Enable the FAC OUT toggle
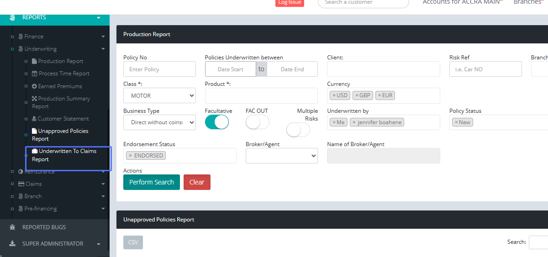The width and height of the screenshot is (548, 257). (x=258, y=122)
